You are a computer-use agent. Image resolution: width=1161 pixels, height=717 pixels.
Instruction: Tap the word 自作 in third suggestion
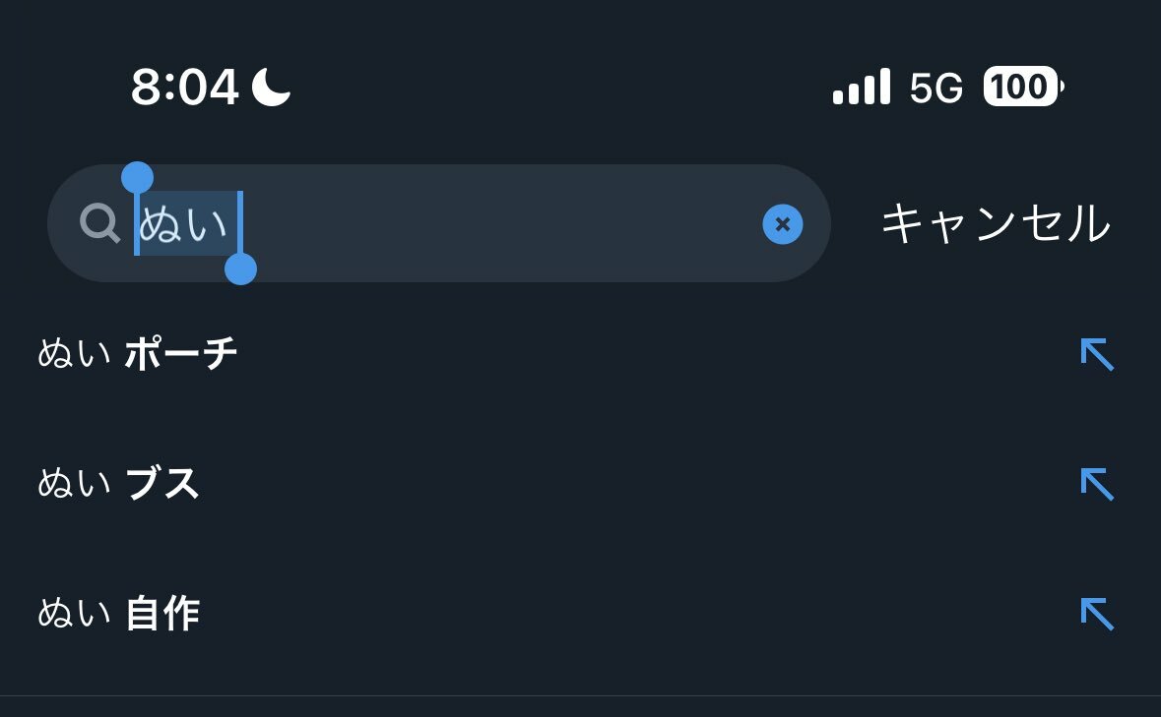click(162, 614)
